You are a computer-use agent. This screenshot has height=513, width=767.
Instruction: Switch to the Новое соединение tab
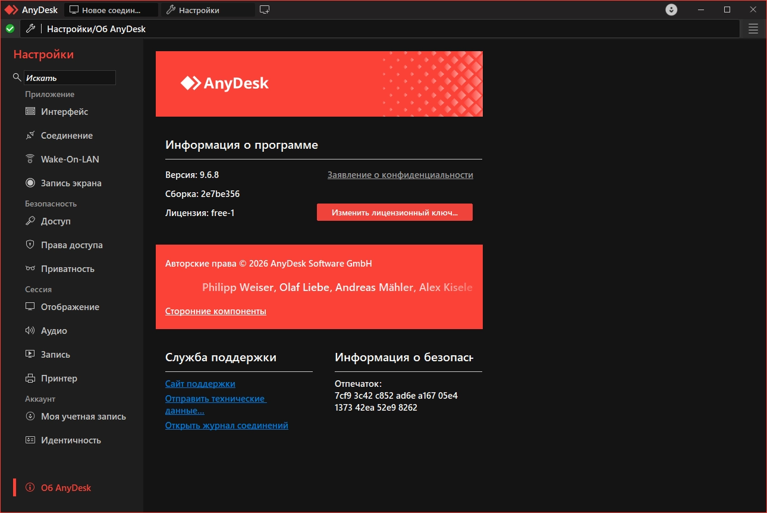111,10
